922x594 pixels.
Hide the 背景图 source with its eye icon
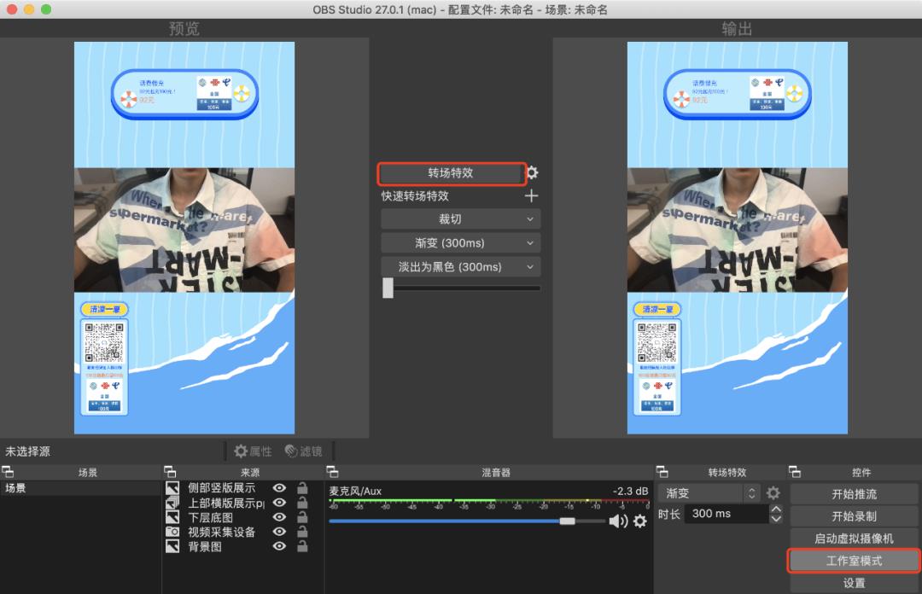[x=279, y=546]
